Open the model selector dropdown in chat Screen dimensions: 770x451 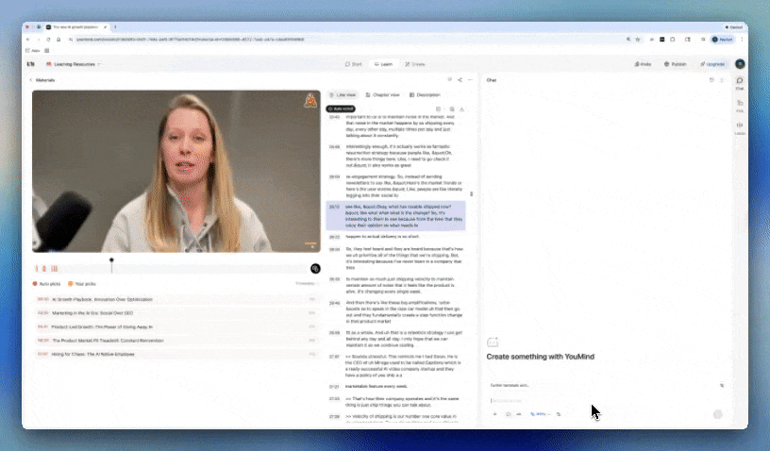coord(541,413)
